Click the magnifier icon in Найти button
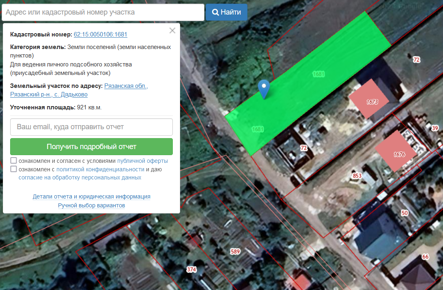This screenshot has width=443, height=290. click(215, 12)
